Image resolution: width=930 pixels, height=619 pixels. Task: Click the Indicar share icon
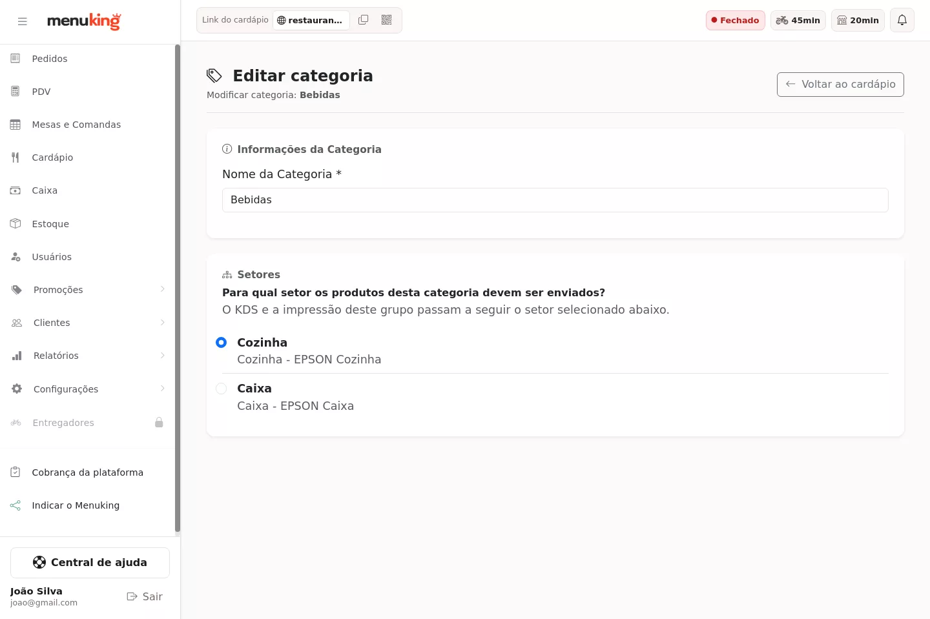(15, 505)
